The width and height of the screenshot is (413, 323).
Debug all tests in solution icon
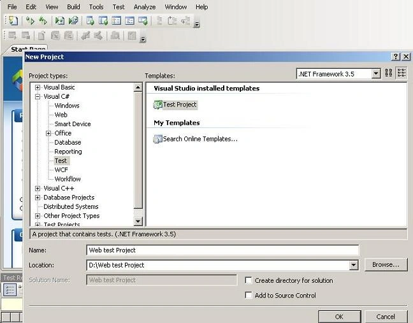coord(73,20)
